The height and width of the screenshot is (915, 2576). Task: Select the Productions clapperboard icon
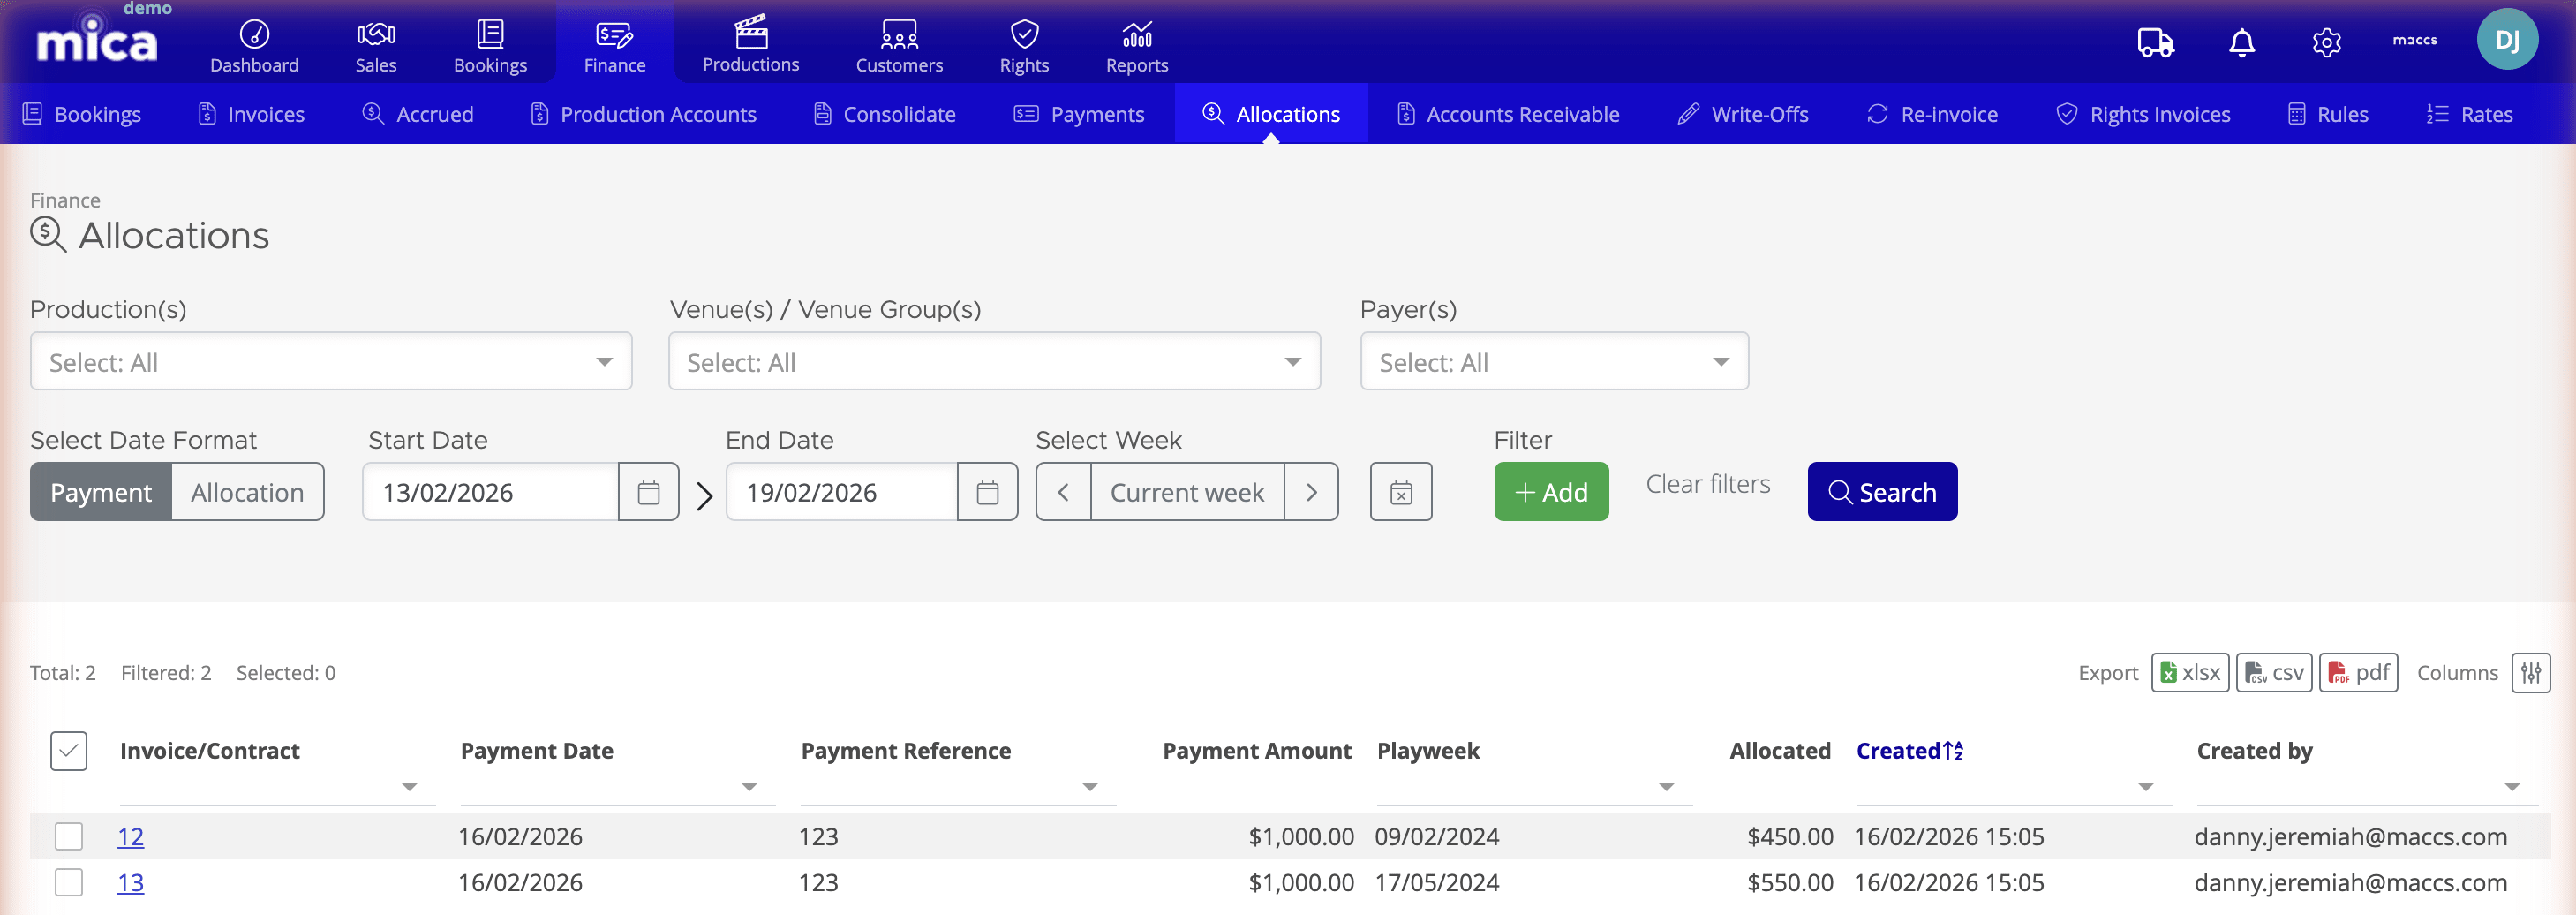[750, 33]
